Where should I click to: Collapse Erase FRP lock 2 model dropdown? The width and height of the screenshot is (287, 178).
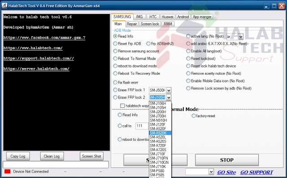pyautogui.click(x=169, y=97)
